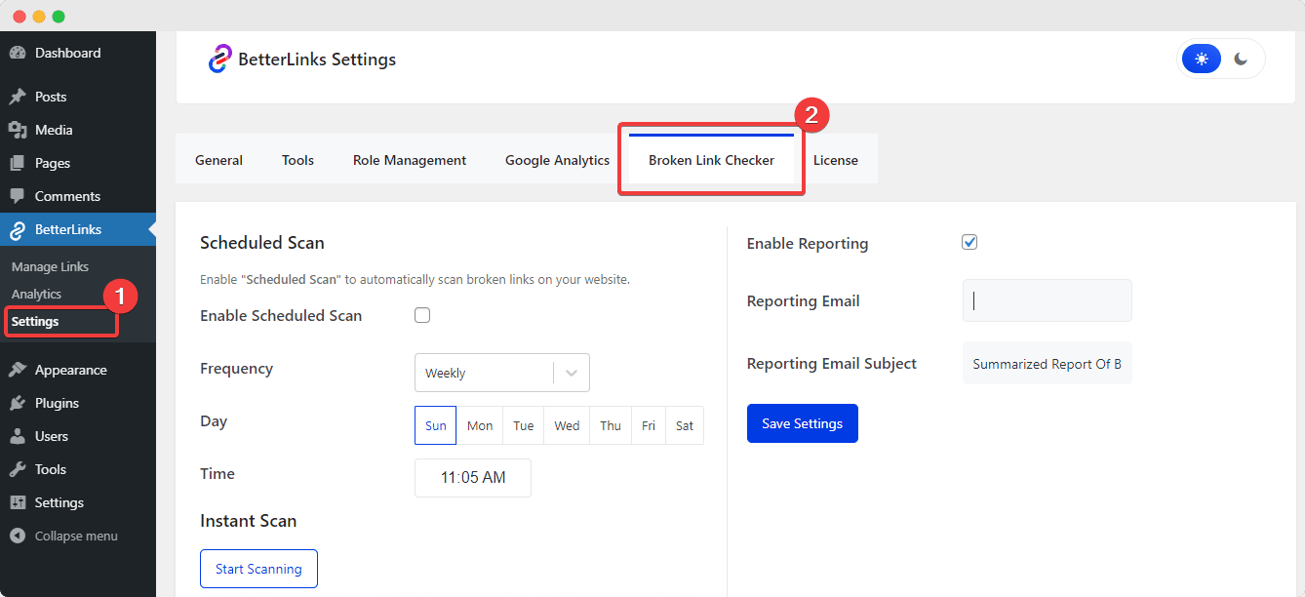Screen dimensions: 1305x597
Task: Click the Posts pin icon in sidebar
Action: coord(20,96)
